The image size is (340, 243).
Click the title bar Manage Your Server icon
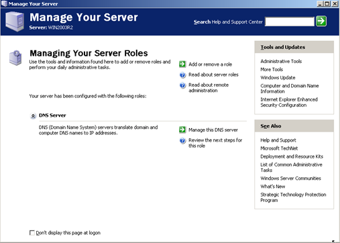point(4,3)
